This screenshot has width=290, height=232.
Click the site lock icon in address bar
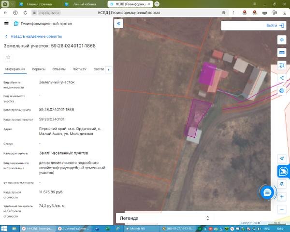pos(34,13)
